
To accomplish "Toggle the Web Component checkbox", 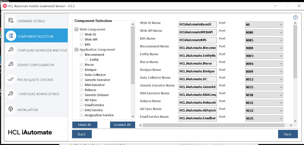I will coord(76,29).
